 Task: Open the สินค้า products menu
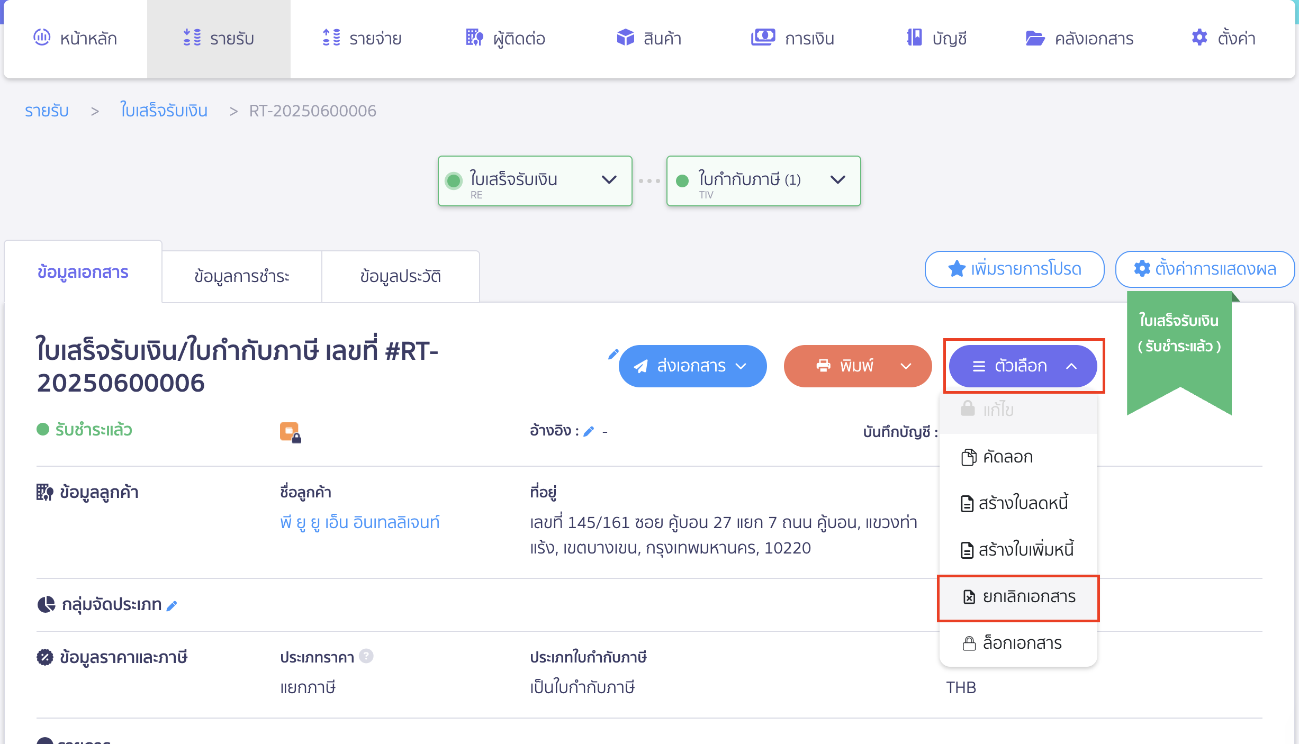pyautogui.click(x=649, y=39)
